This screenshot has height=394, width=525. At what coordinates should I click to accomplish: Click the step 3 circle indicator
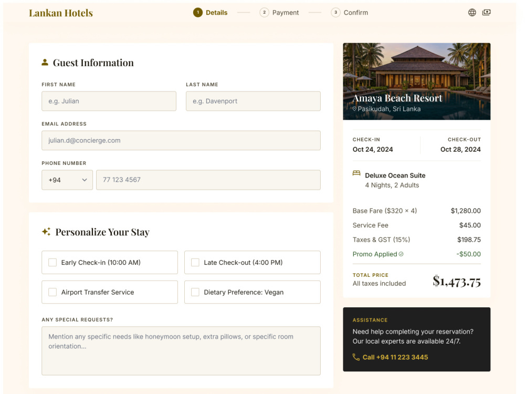pos(335,13)
